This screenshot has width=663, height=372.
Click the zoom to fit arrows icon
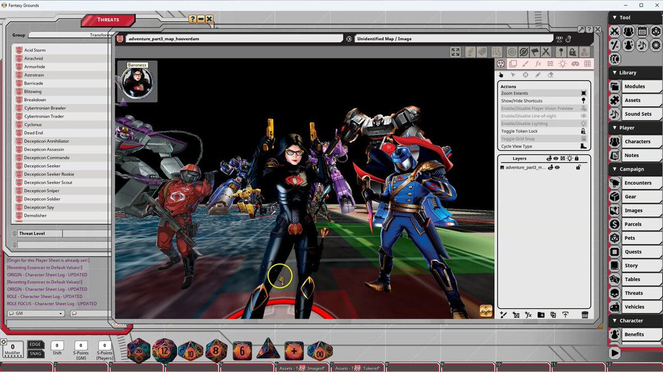tap(455, 52)
